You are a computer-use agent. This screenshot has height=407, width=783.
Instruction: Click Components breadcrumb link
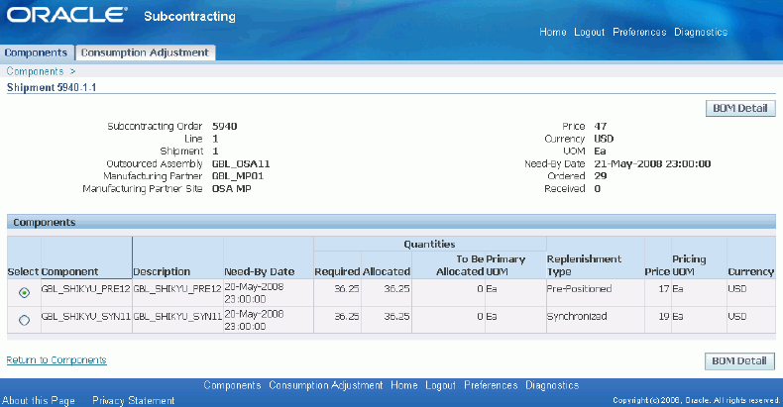pos(35,71)
